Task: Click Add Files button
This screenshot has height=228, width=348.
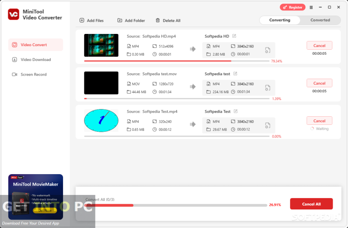Action: 92,20
